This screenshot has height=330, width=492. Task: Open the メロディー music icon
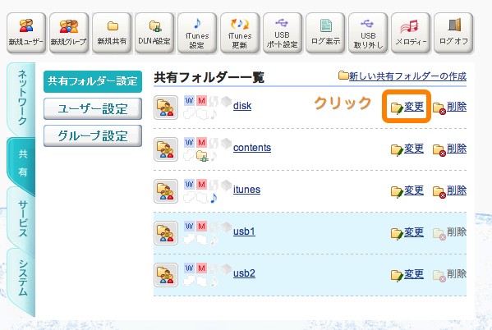(411, 33)
